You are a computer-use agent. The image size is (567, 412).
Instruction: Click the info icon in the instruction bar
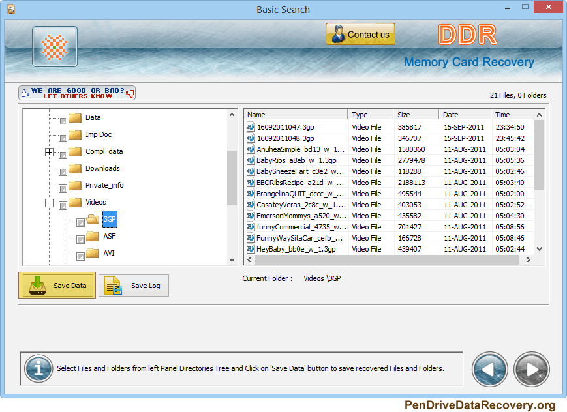point(38,369)
